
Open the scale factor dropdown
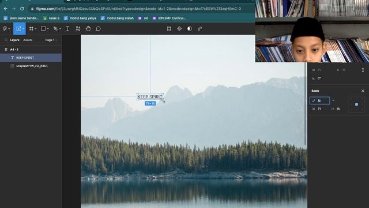(x=333, y=101)
